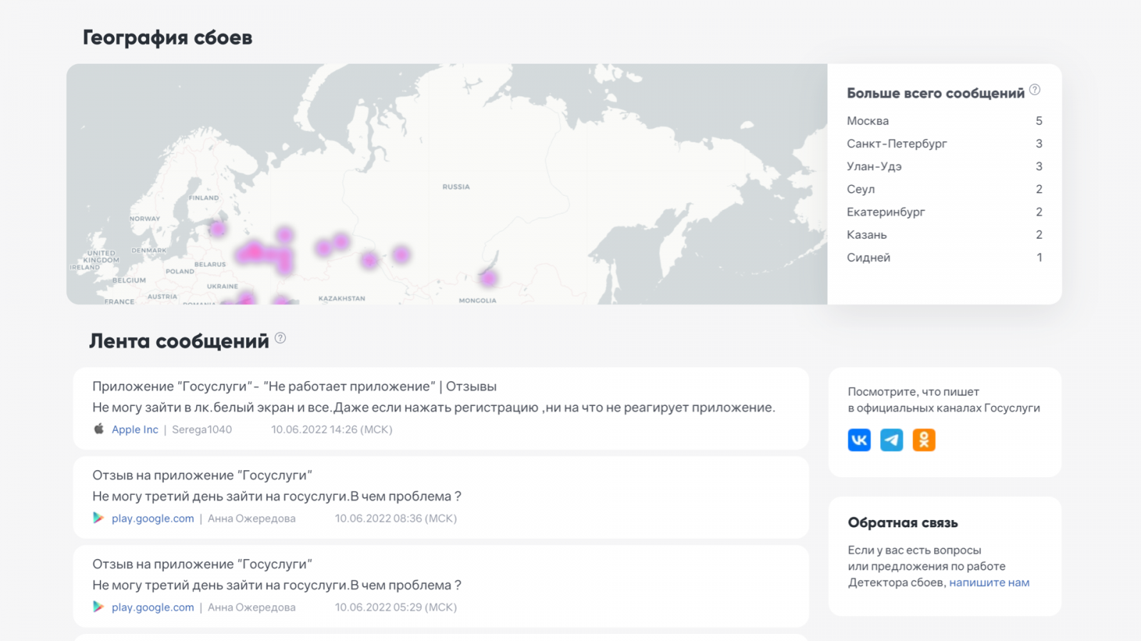Click the Apple logo icon in first review
The width and height of the screenshot is (1141, 641).
pos(99,429)
